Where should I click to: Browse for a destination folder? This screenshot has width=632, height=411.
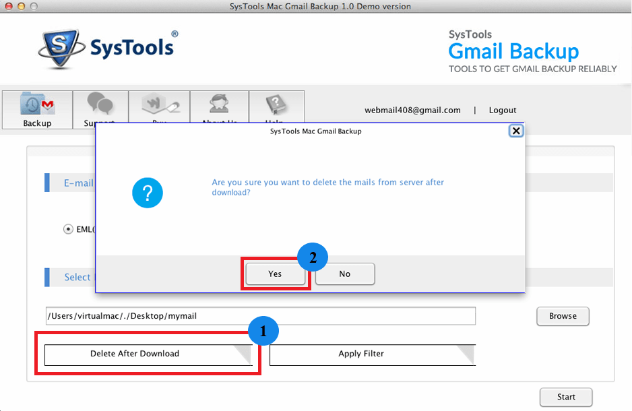click(x=563, y=316)
